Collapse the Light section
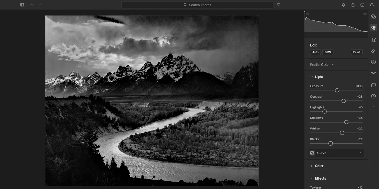Image resolution: width=379 pixels, height=189 pixels. (311, 77)
